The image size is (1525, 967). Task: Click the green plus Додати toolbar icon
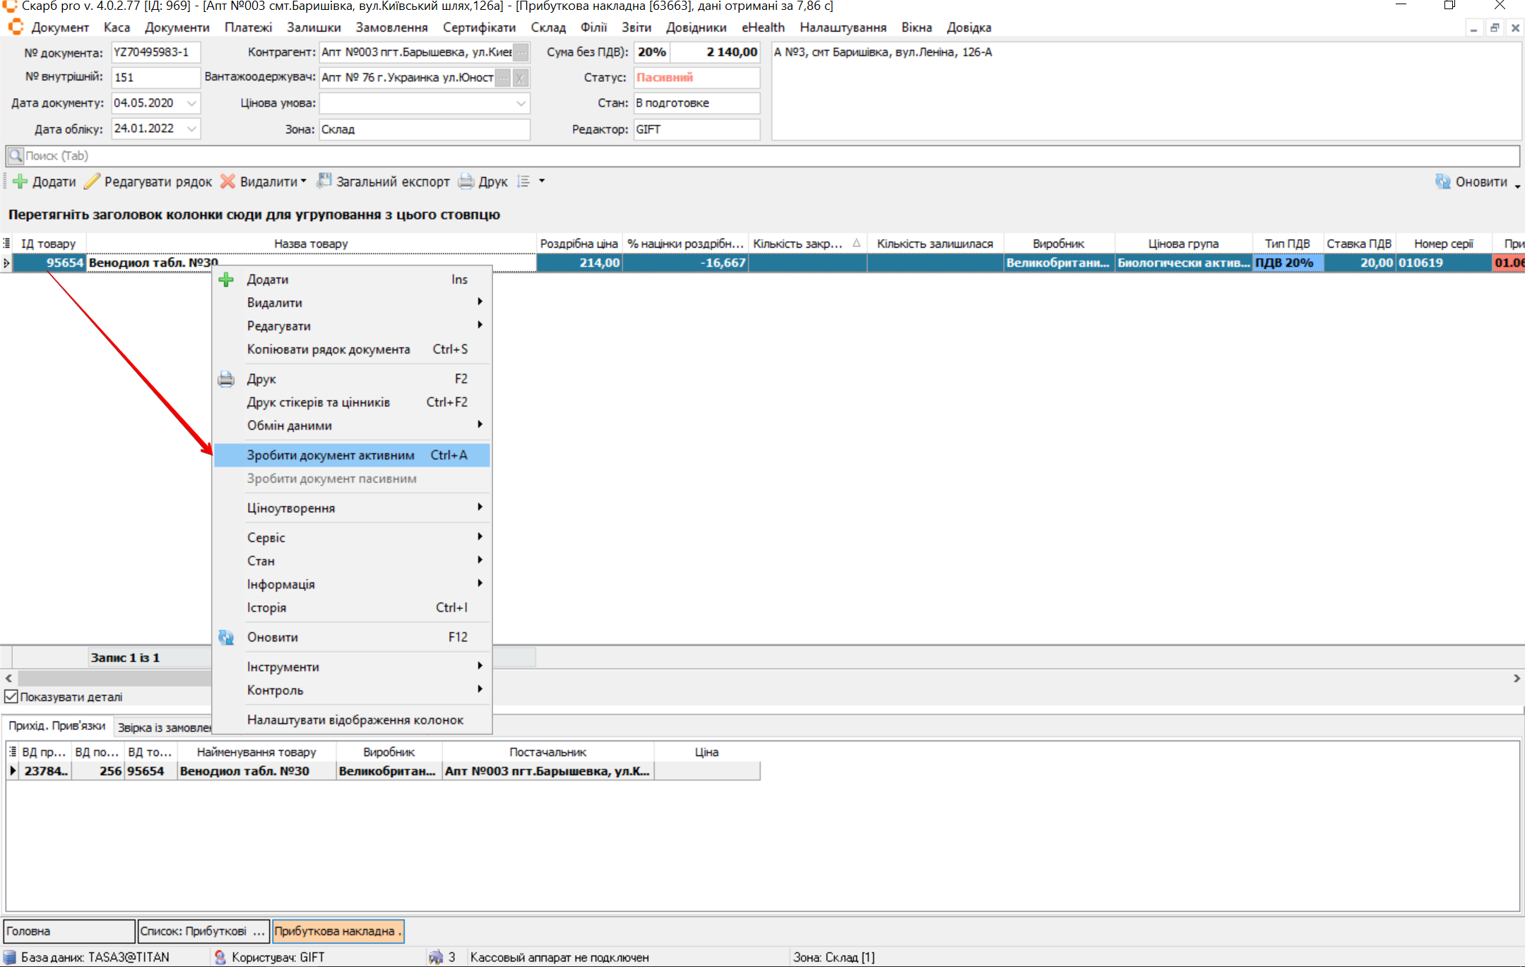click(20, 182)
